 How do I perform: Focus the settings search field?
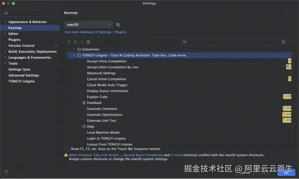[x=30, y=13]
